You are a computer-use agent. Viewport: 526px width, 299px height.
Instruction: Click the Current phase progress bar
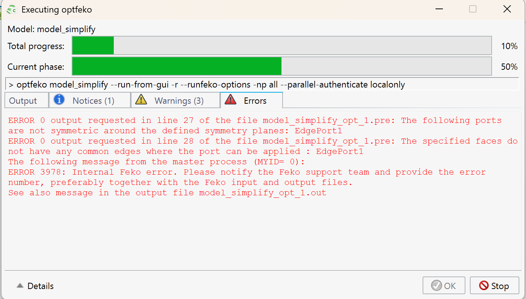coord(282,66)
